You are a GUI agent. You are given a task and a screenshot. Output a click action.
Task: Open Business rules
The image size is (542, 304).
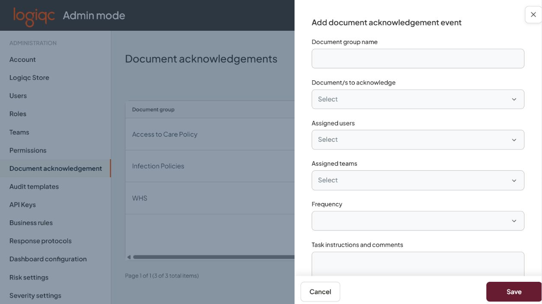[31, 223]
